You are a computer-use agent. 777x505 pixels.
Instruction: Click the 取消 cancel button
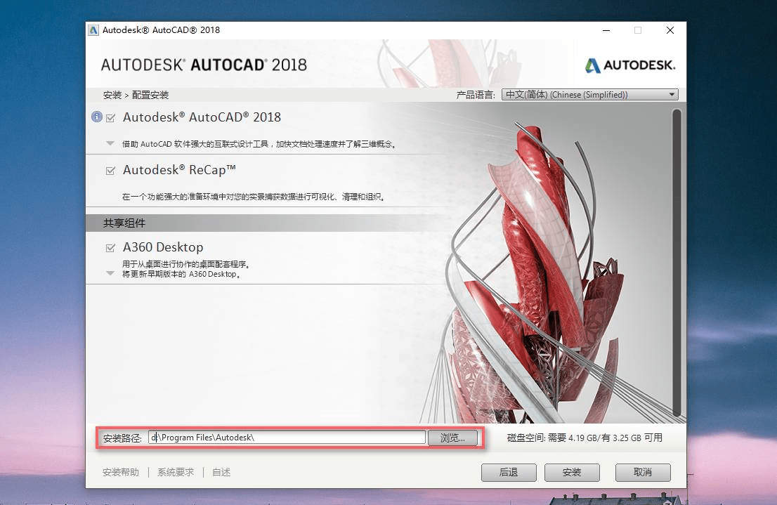tap(642, 472)
